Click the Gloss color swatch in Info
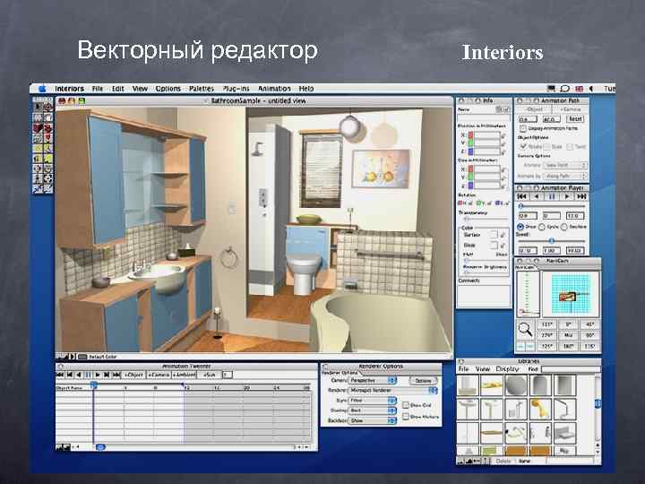 coord(494,246)
